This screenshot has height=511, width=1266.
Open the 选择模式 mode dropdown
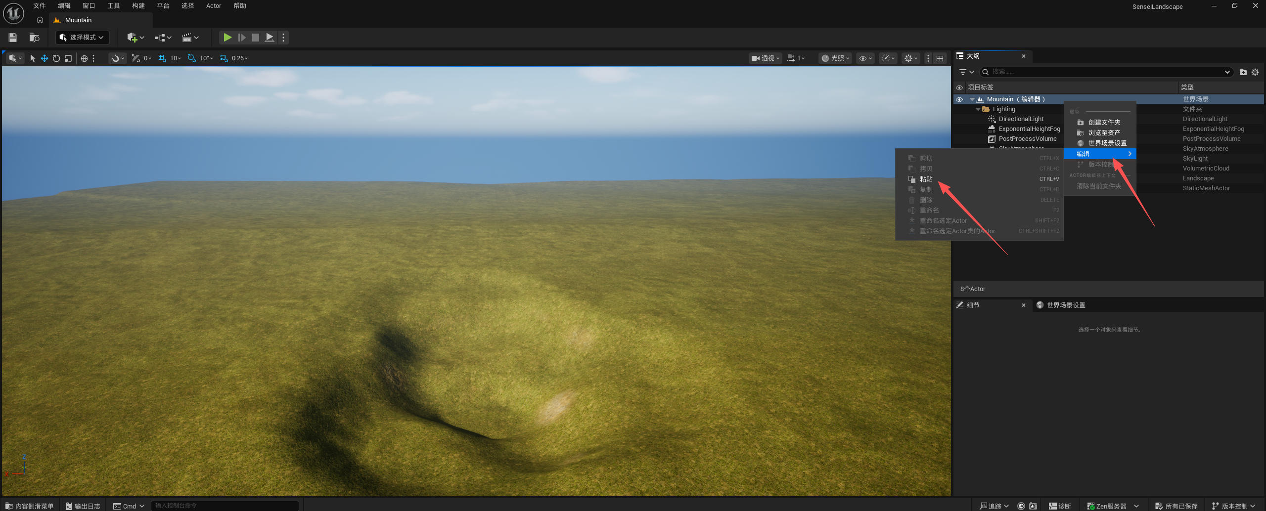coord(83,38)
